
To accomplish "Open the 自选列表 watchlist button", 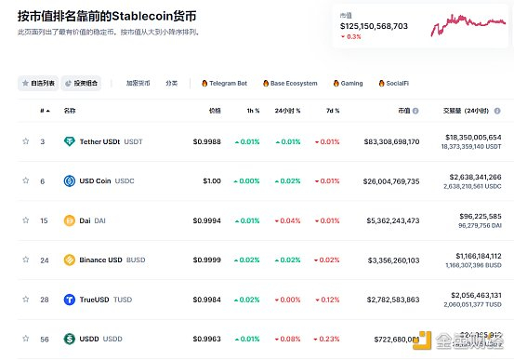I will click(38, 84).
